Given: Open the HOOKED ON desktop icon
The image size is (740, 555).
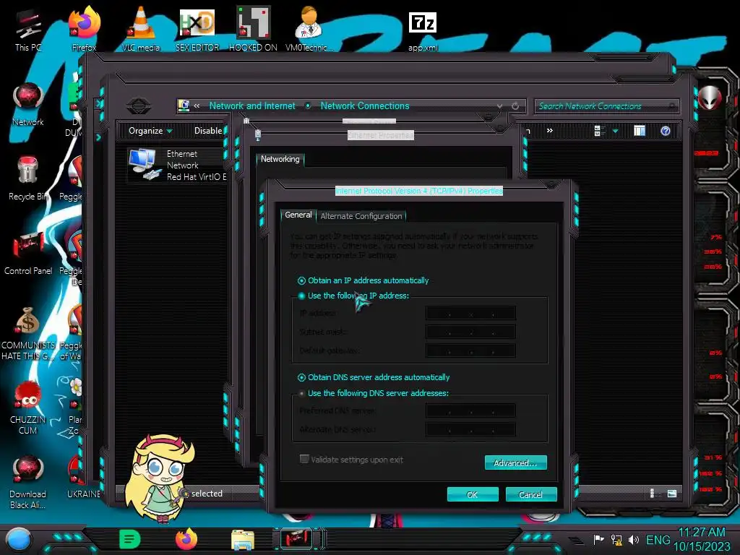Looking at the screenshot, I should tap(253, 29).
